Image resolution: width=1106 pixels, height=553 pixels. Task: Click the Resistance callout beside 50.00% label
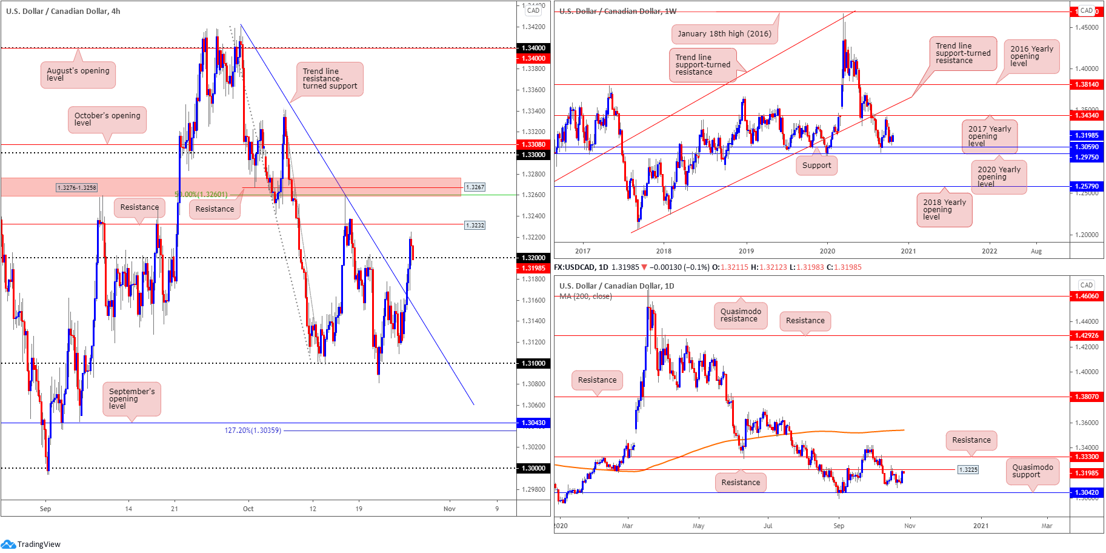215,209
